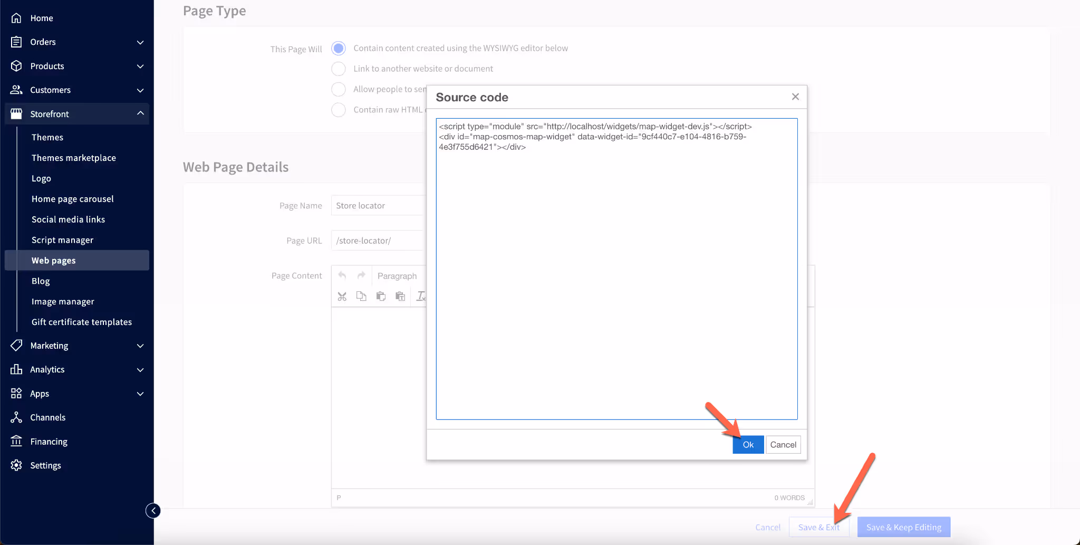Image resolution: width=1080 pixels, height=545 pixels.
Task: Expand the Orders menu chevron
Action: coord(140,42)
